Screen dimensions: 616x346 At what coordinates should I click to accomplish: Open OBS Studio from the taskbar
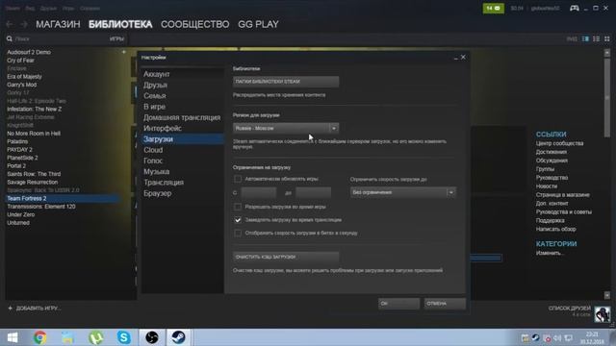click(152, 337)
